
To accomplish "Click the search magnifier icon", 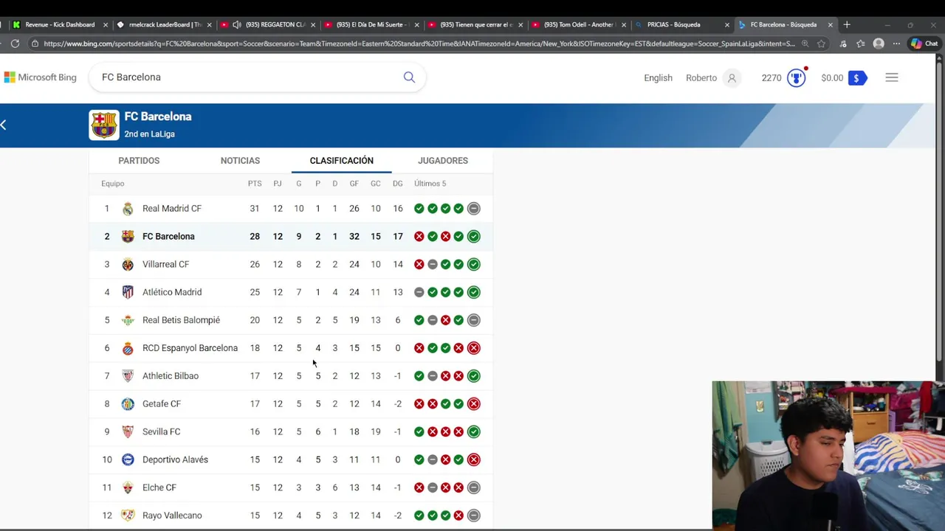I will (409, 77).
